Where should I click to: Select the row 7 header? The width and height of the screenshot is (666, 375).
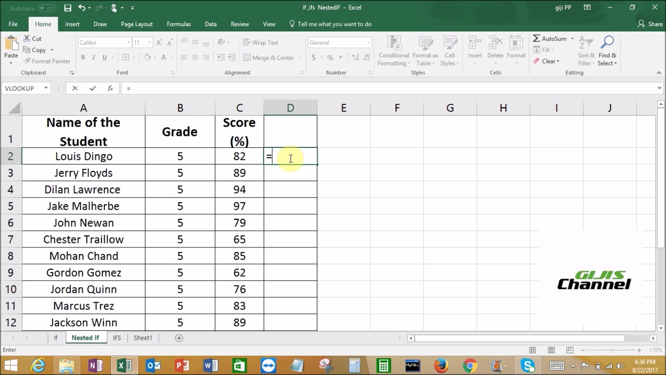pyautogui.click(x=10, y=240)
